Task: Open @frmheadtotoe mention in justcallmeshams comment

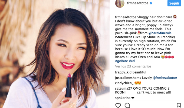Action: pyautogui.click(x=165, y=78)
